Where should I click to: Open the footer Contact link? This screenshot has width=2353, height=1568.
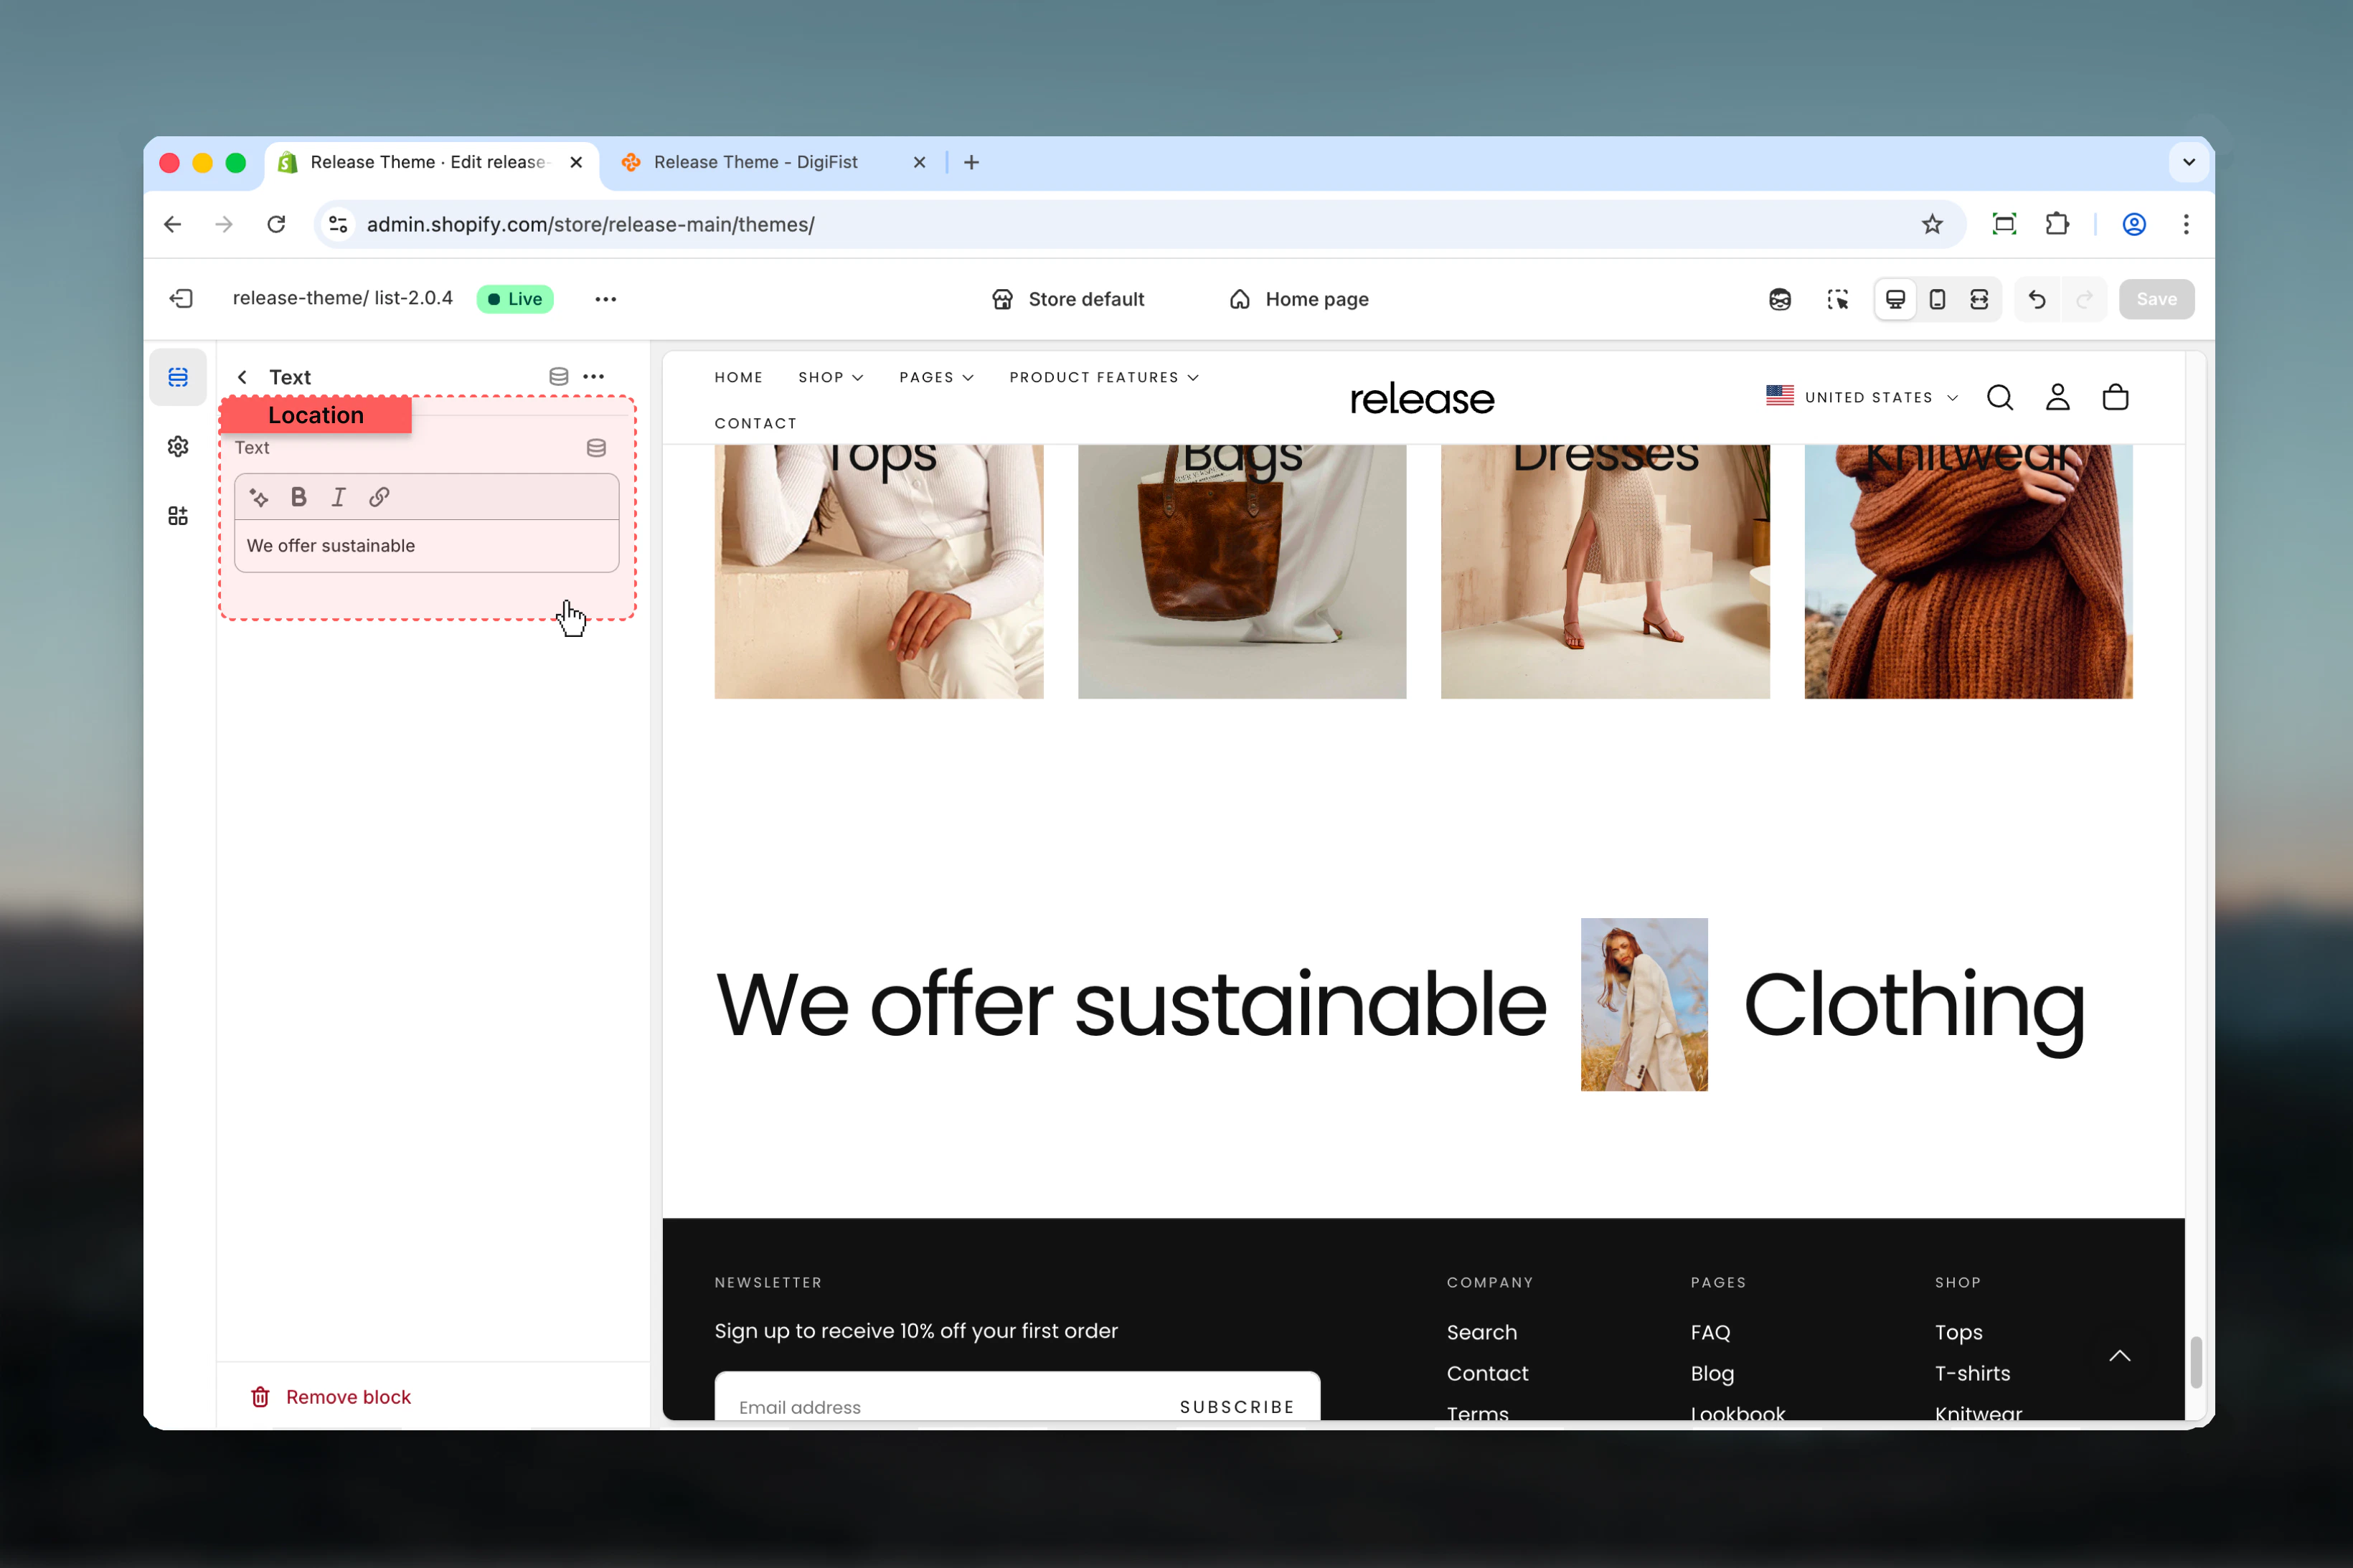1487,1373
